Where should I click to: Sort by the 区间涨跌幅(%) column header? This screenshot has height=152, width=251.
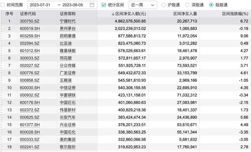[235, 14]
